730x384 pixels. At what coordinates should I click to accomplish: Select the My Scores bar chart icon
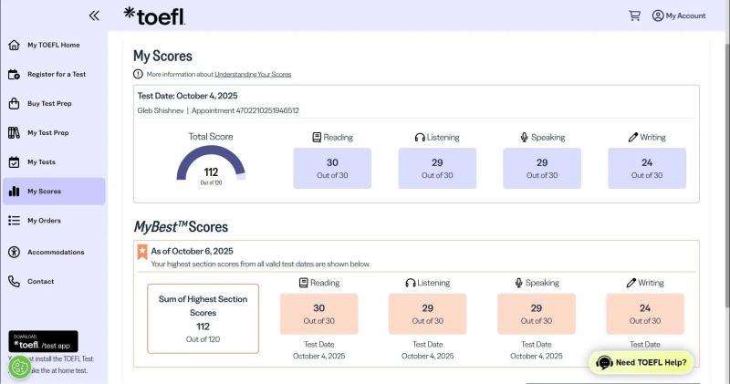click(14, 192)
